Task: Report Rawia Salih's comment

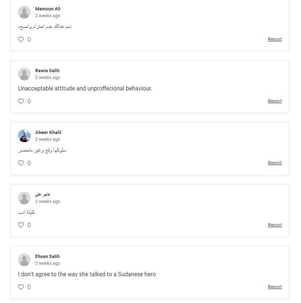Action: pyautogui.click(x=275, y=101)
